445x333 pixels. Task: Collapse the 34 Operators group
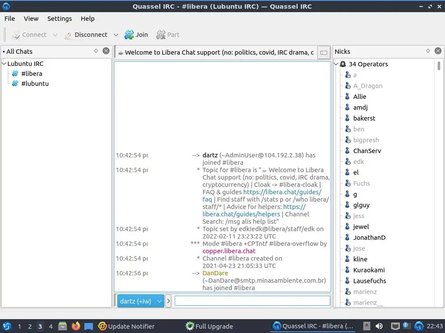(336, 64)
